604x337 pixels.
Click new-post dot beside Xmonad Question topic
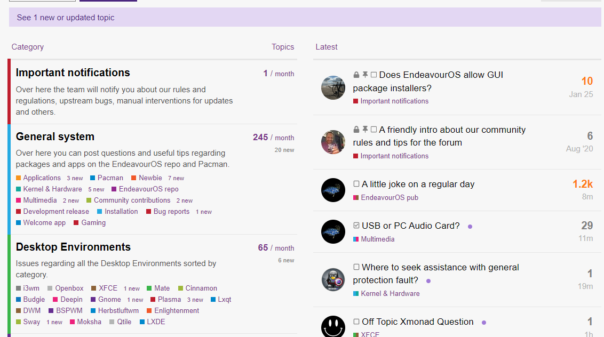(484, 323)
